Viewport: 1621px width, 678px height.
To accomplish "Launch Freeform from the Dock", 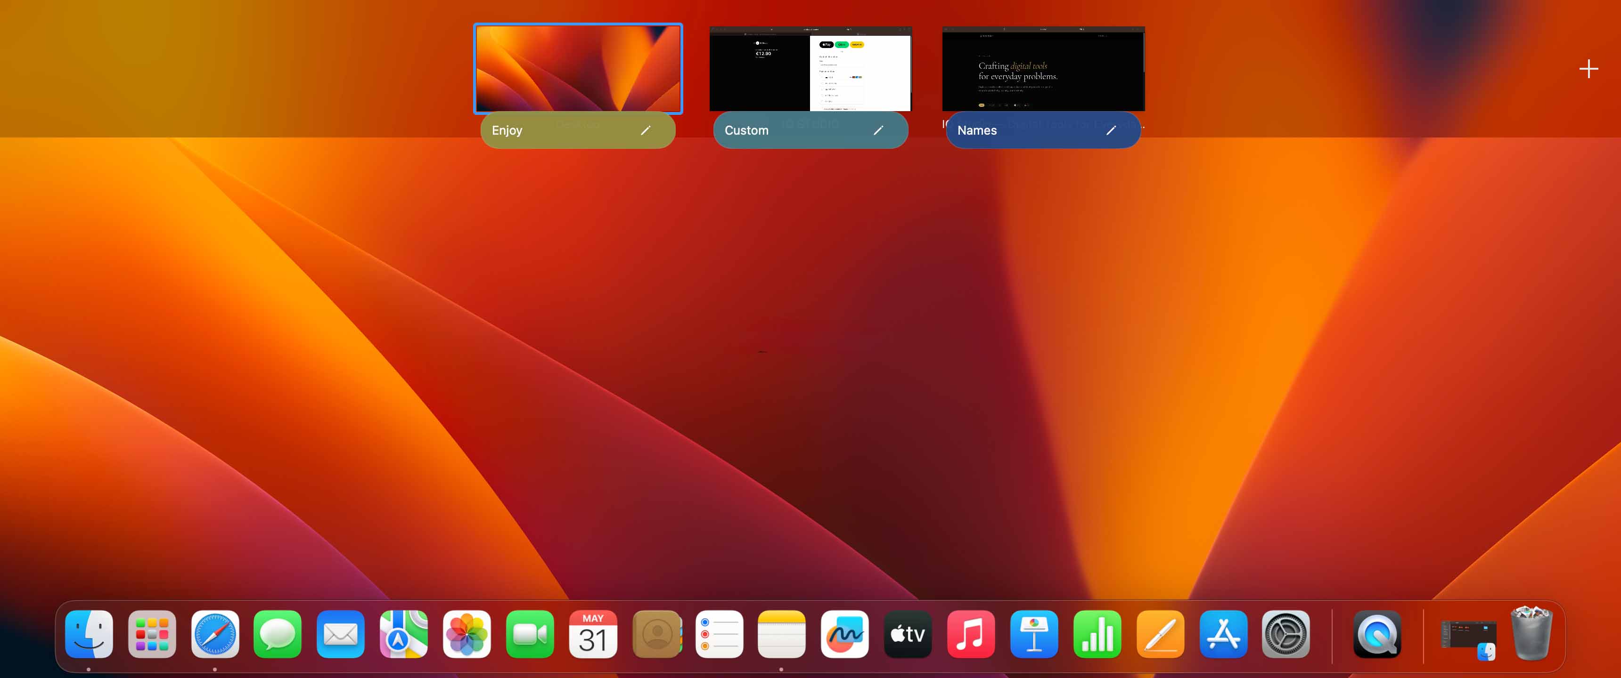I will 844,634.
